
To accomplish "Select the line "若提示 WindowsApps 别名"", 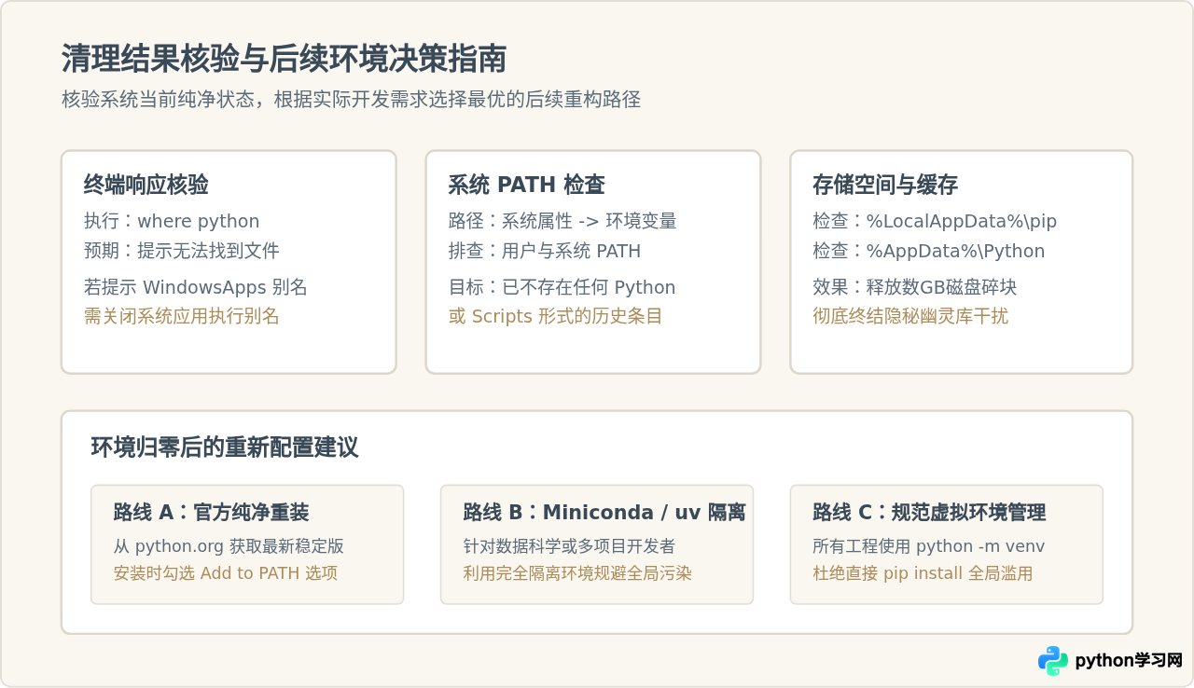I will [x=196, y=287].
